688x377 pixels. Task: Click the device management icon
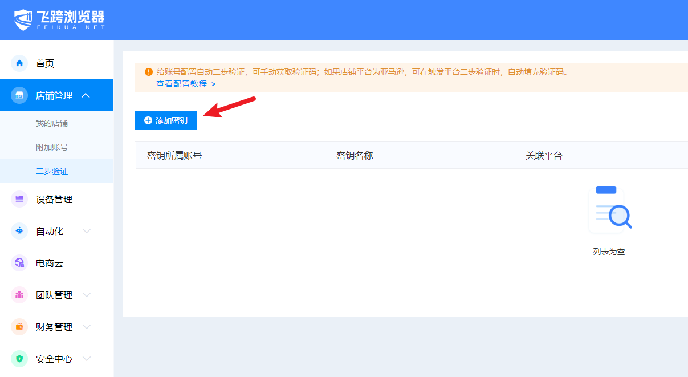pyautogui.click(x=19, y=200)
